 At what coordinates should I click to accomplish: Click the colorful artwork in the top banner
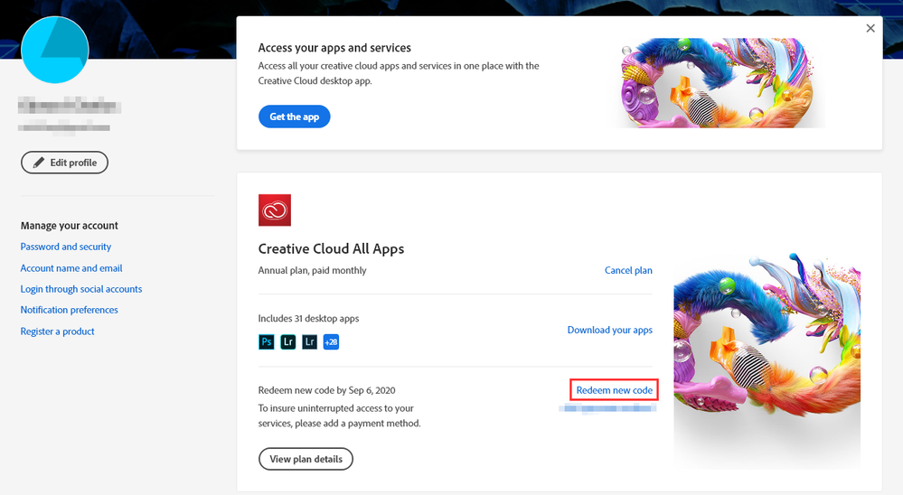click(723, 83)
